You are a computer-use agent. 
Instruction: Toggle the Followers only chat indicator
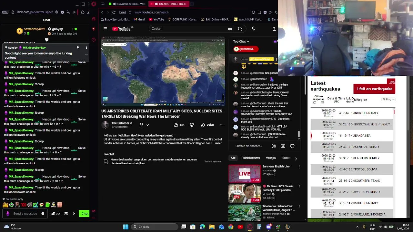(13, 199)
